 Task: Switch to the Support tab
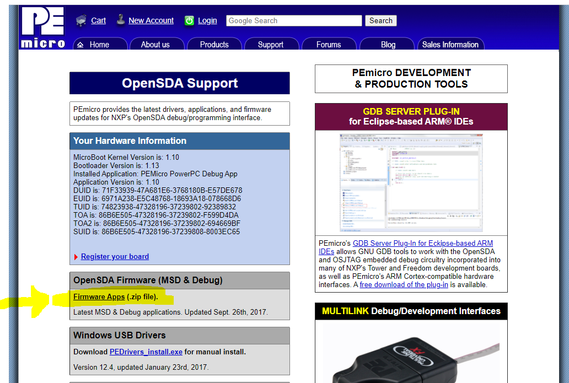[271, 45]
